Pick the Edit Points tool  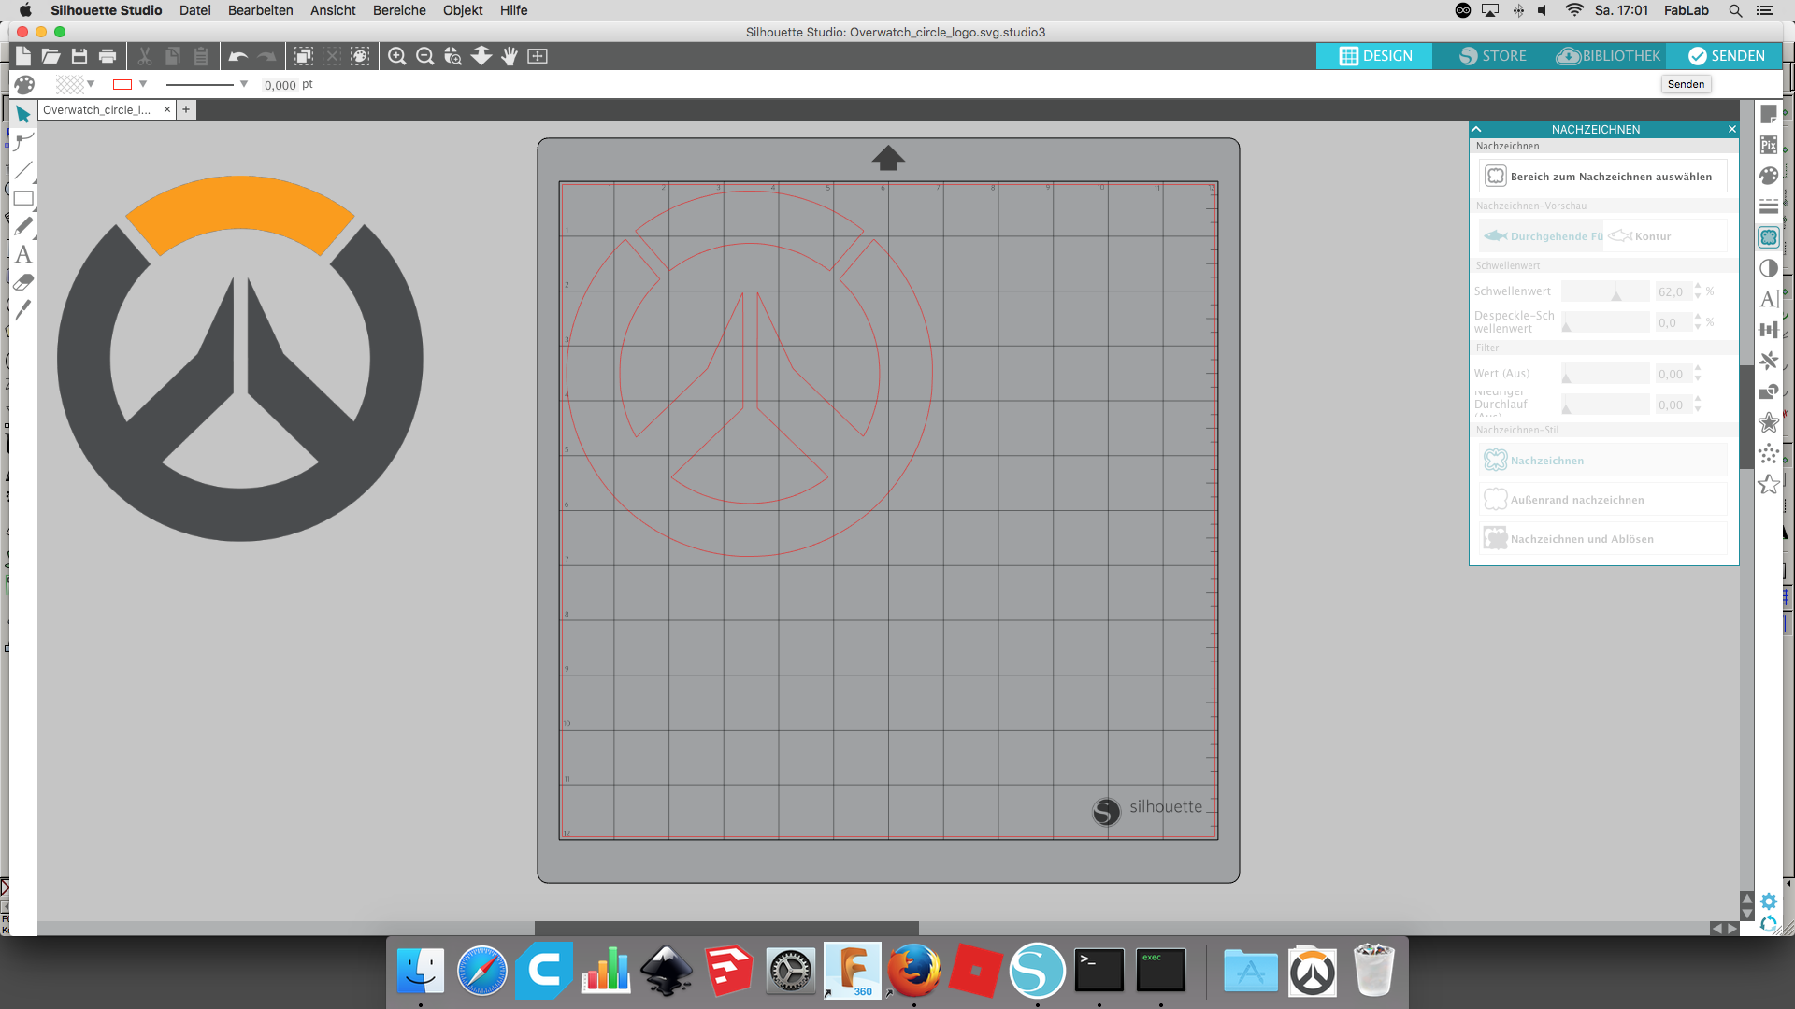pyautogui.click(x=23, y=142)
